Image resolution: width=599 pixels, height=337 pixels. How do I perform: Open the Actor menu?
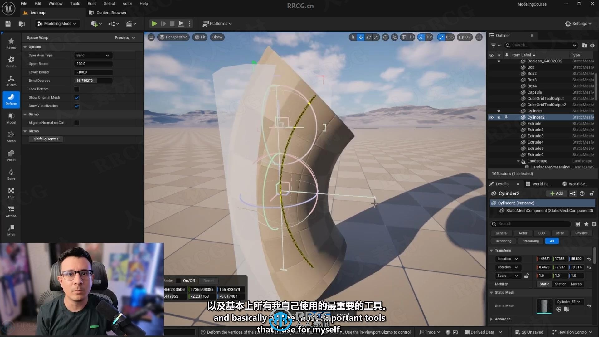tap(127, 4)
